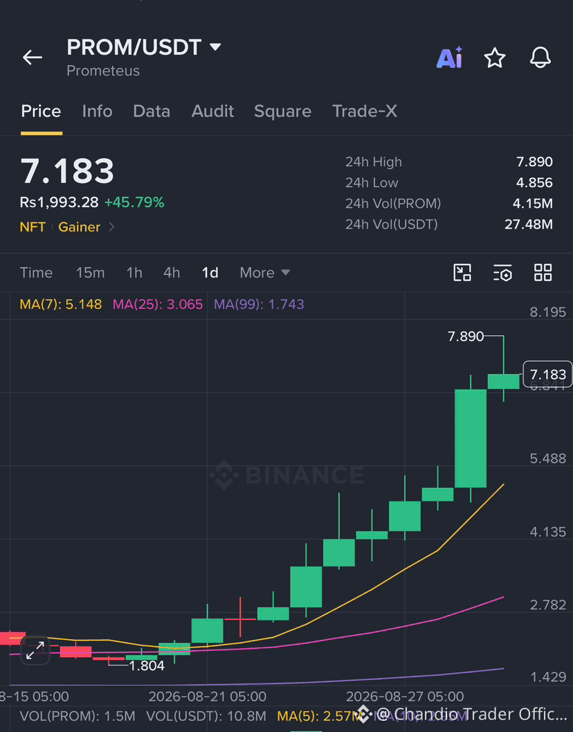This screenshot has width=573, height=732.
Task: Open the Gainer category chevron
Action: coord(111,227)
